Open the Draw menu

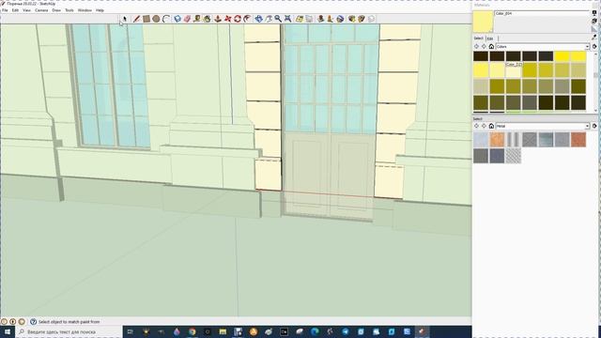56,10
